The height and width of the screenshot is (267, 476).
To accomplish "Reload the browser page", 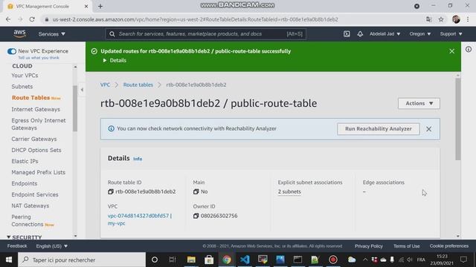I will point(32,19).
